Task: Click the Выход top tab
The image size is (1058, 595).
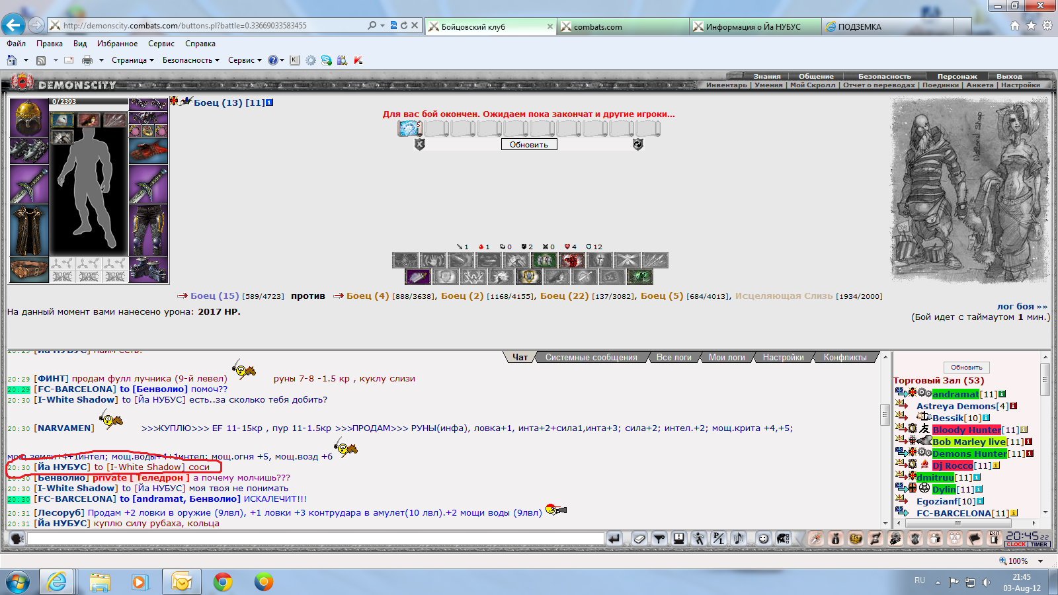Action: point(1009,76)
